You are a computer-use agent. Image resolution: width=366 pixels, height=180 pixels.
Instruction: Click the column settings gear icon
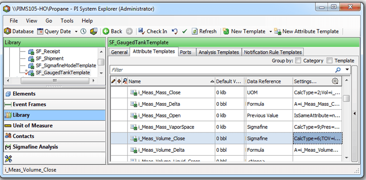[x=335, y=81]
